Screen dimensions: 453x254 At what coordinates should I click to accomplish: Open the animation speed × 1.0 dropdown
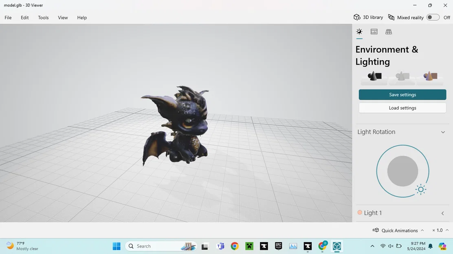pos(440,230)
